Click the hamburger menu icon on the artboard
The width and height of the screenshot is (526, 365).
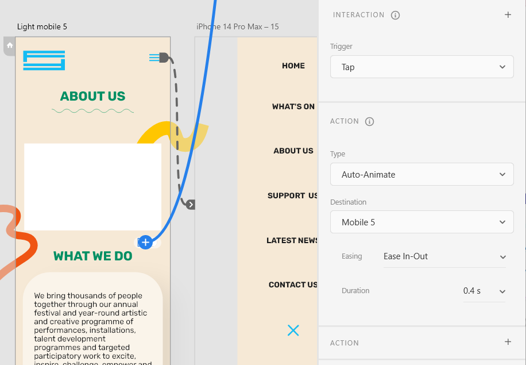coord(154,57)
